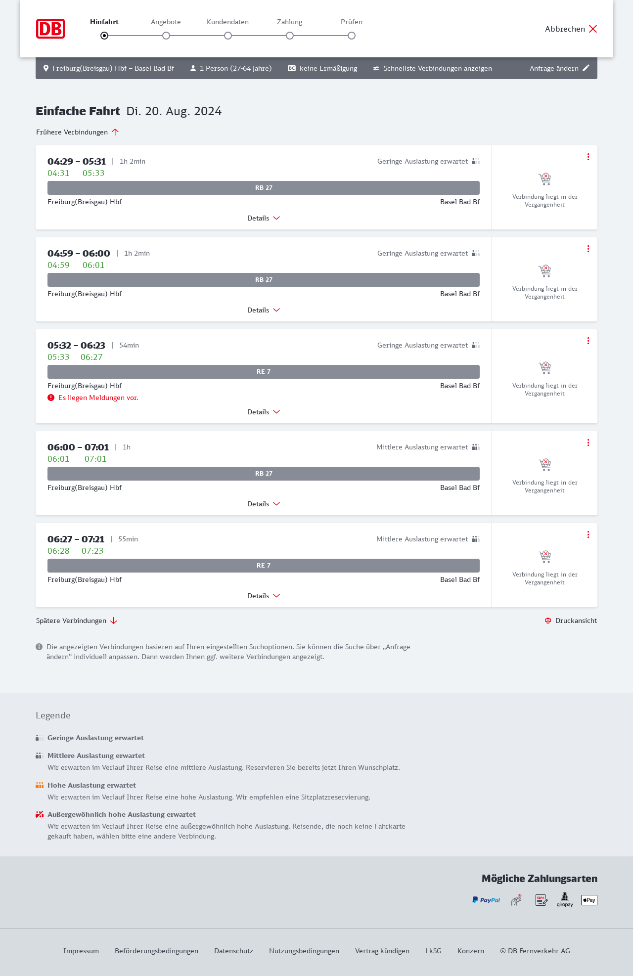Click the pencil icon next to Anfrage ändern
This screenshot has height=976, width=633.
coord(586,68)
